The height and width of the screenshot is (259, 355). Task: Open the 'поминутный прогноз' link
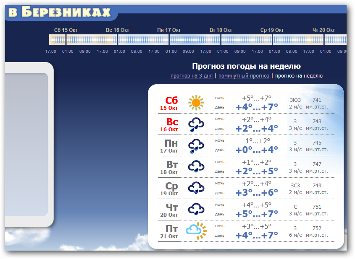pos(244,76)
